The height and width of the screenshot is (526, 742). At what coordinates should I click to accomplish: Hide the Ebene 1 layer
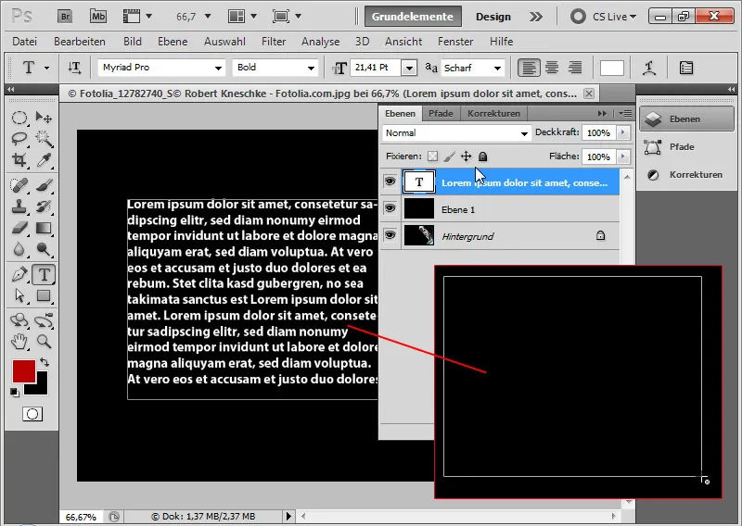click(390, 208)
